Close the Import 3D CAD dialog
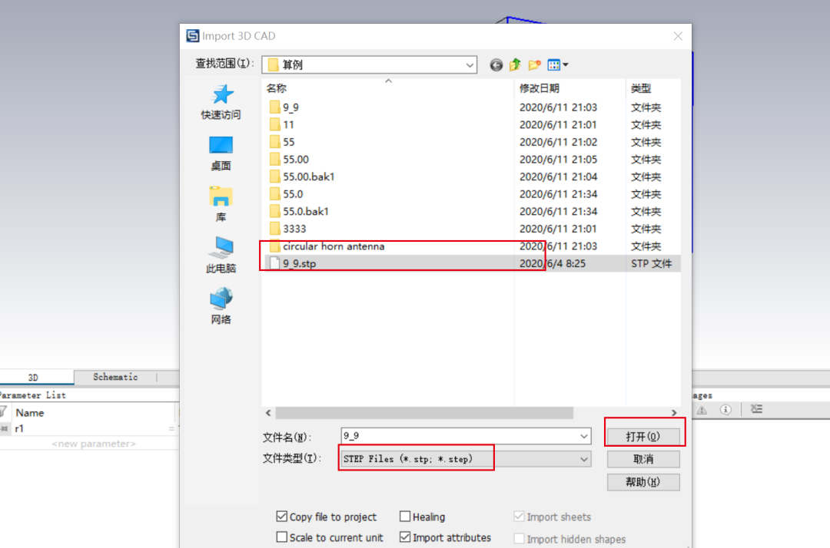The width and height of the screenshot is (830, 548). click(678, 36)
